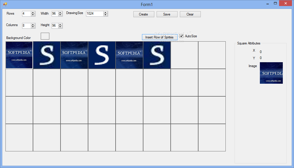Select the fifth sprite, a Softpedia logo
294x168 pixels.
[x=129, y=55]
